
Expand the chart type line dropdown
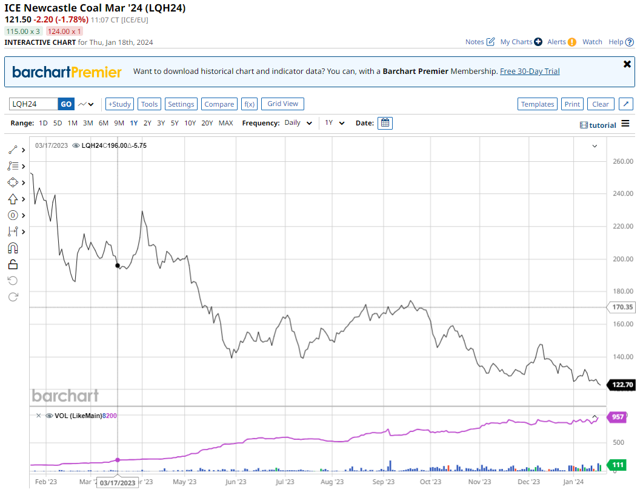86,104
